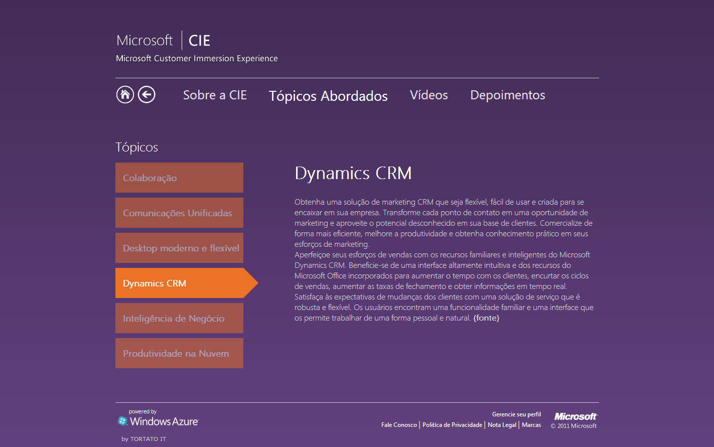
Task: Click the Microsoft logo in footer
Action: tap(576, 416)
